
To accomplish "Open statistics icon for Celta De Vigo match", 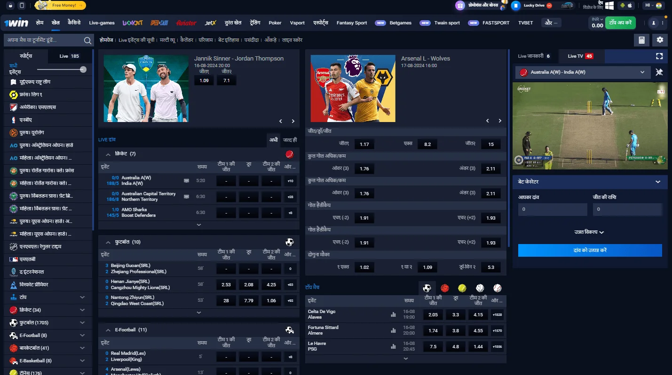I will click(x=393, y=314).
